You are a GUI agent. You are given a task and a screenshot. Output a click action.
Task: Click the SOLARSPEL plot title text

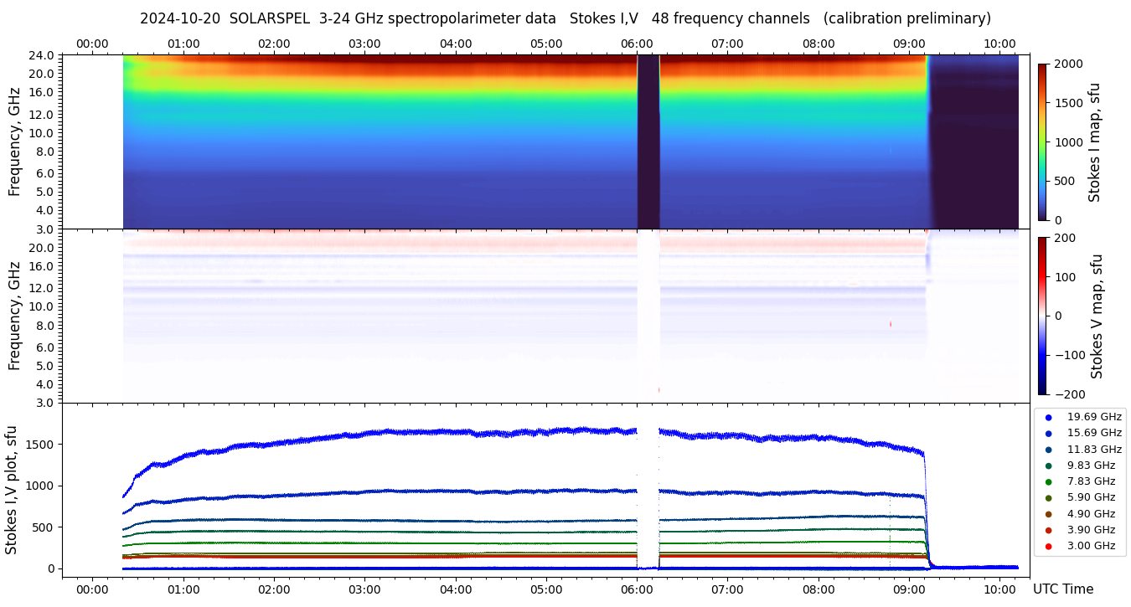(565, 18)
